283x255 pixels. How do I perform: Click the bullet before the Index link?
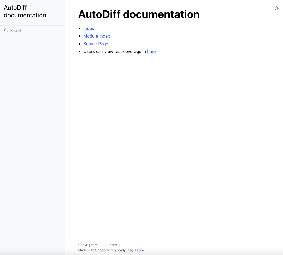tap(80, 29)
